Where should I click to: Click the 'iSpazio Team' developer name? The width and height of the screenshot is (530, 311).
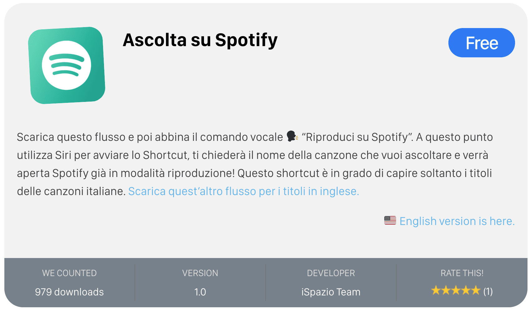331,292
